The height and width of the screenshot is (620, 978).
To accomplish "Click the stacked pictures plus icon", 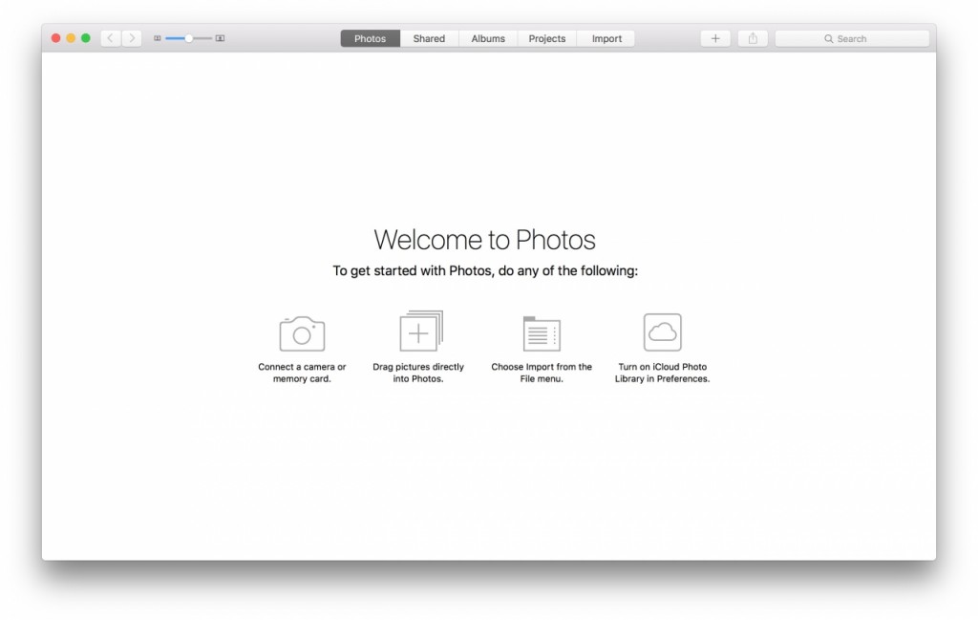I will (x=421, y=331).
